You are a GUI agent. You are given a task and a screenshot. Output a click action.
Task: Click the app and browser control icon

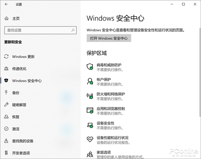point(90,110)
